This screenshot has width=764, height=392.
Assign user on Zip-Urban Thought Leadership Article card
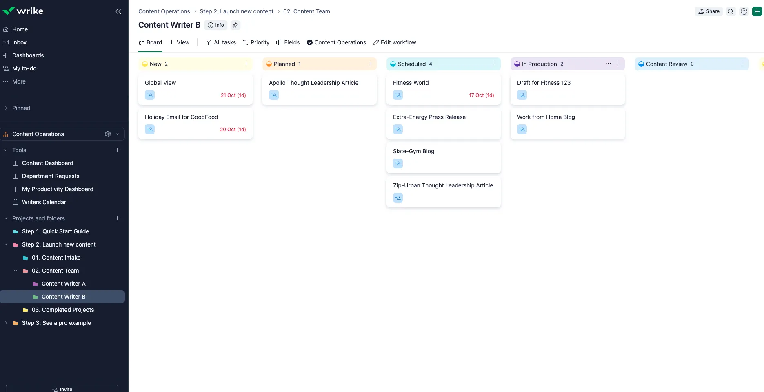tap(398, 198)
